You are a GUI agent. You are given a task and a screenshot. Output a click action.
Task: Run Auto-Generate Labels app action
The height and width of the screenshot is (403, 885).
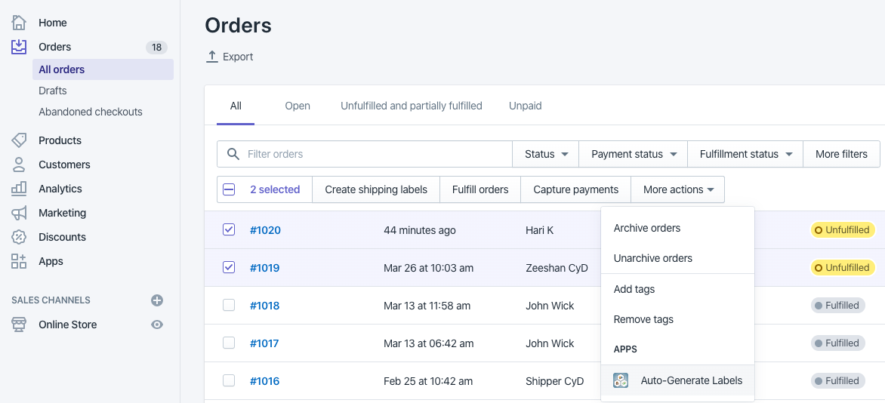pos(678,380)
